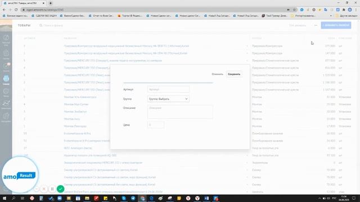
Task: Click the green checkmark on the recording overlay
Action: pos(60,189)
